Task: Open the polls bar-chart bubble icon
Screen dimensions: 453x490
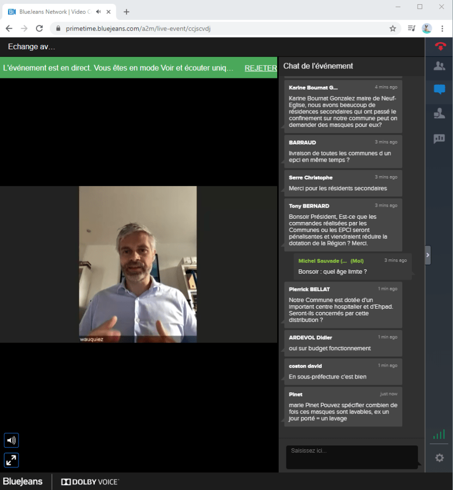Action: click(439, 139)
